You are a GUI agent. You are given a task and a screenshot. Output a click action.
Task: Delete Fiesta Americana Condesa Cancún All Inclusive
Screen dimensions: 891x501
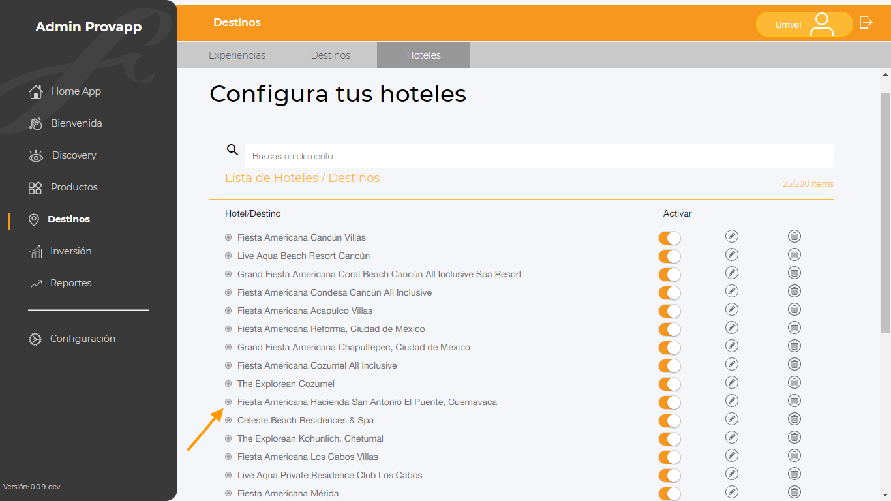[794, 291]
